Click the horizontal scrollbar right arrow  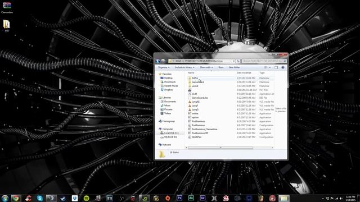point(272,148)
